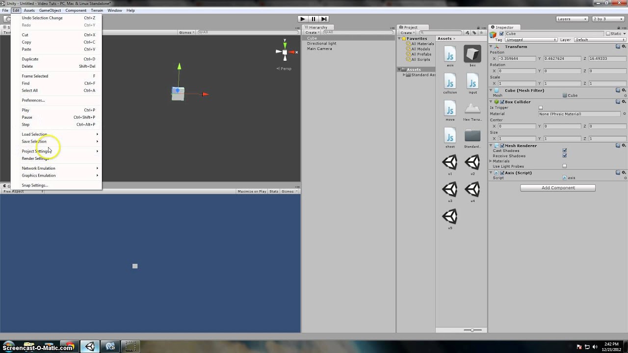The image size is (628, 353).
Task: Open the Standard Assets folder icon in grid
Action: [472, 136]
